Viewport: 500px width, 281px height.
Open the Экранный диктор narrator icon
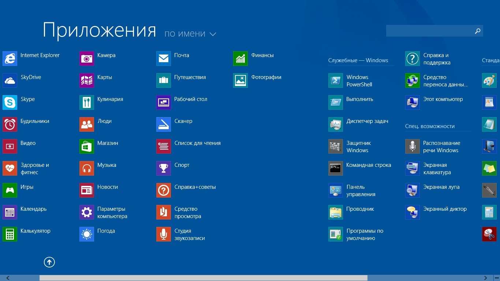pos(413,212)
